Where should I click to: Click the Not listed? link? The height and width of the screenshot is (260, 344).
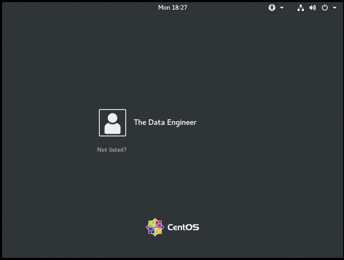(x=112, y=150)
